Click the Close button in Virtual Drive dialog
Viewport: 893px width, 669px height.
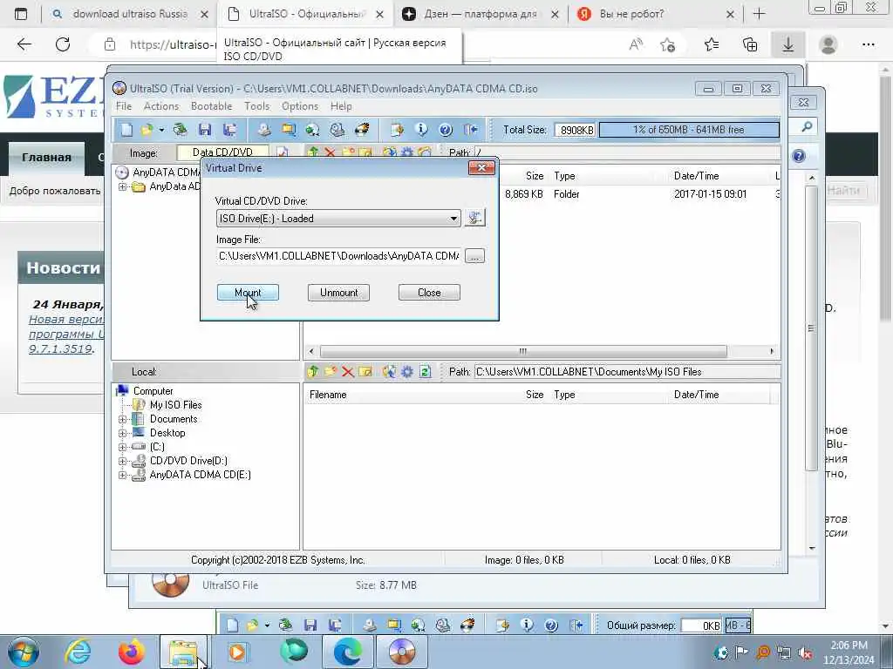pyautogui.click(x=429, y=293)
